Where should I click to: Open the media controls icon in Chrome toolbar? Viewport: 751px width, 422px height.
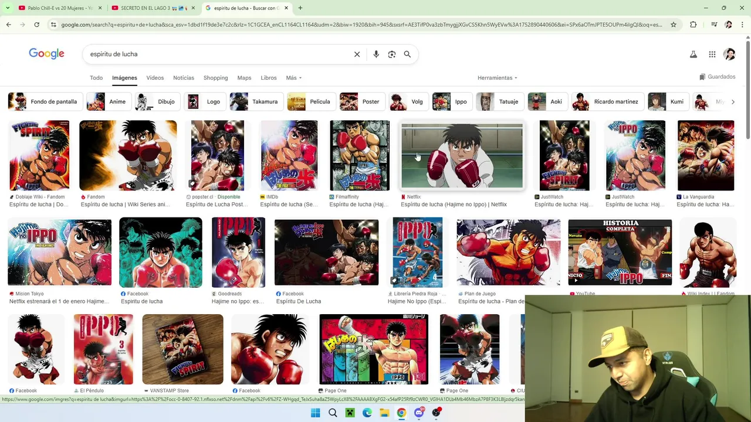pyautogui.click(x=713, y=25)
